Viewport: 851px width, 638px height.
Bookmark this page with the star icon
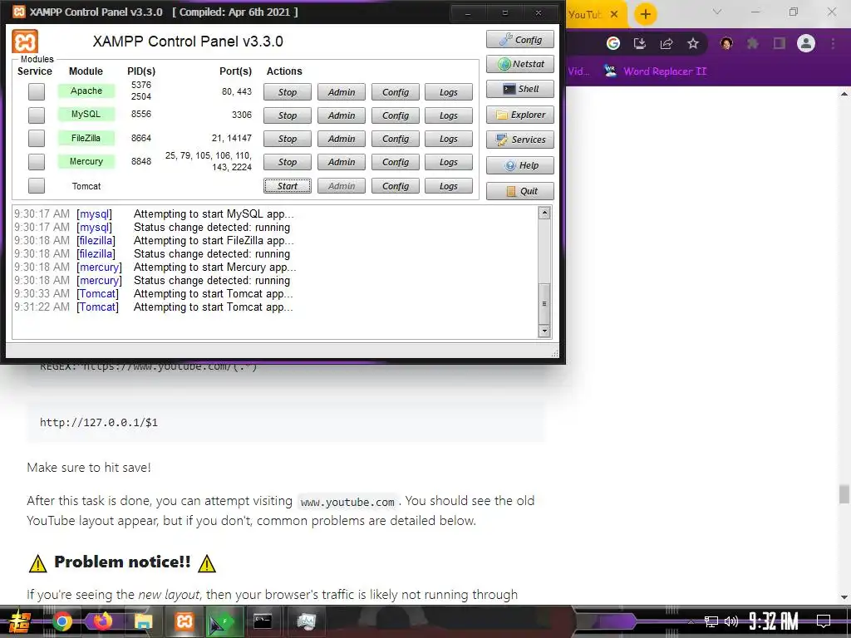click(x=693, y=43)
